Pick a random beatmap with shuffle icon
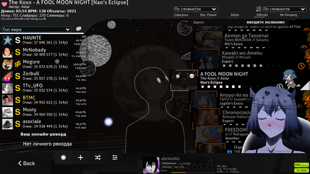Image resolution: width=310 pixels, height=174 pixels. 98,158
